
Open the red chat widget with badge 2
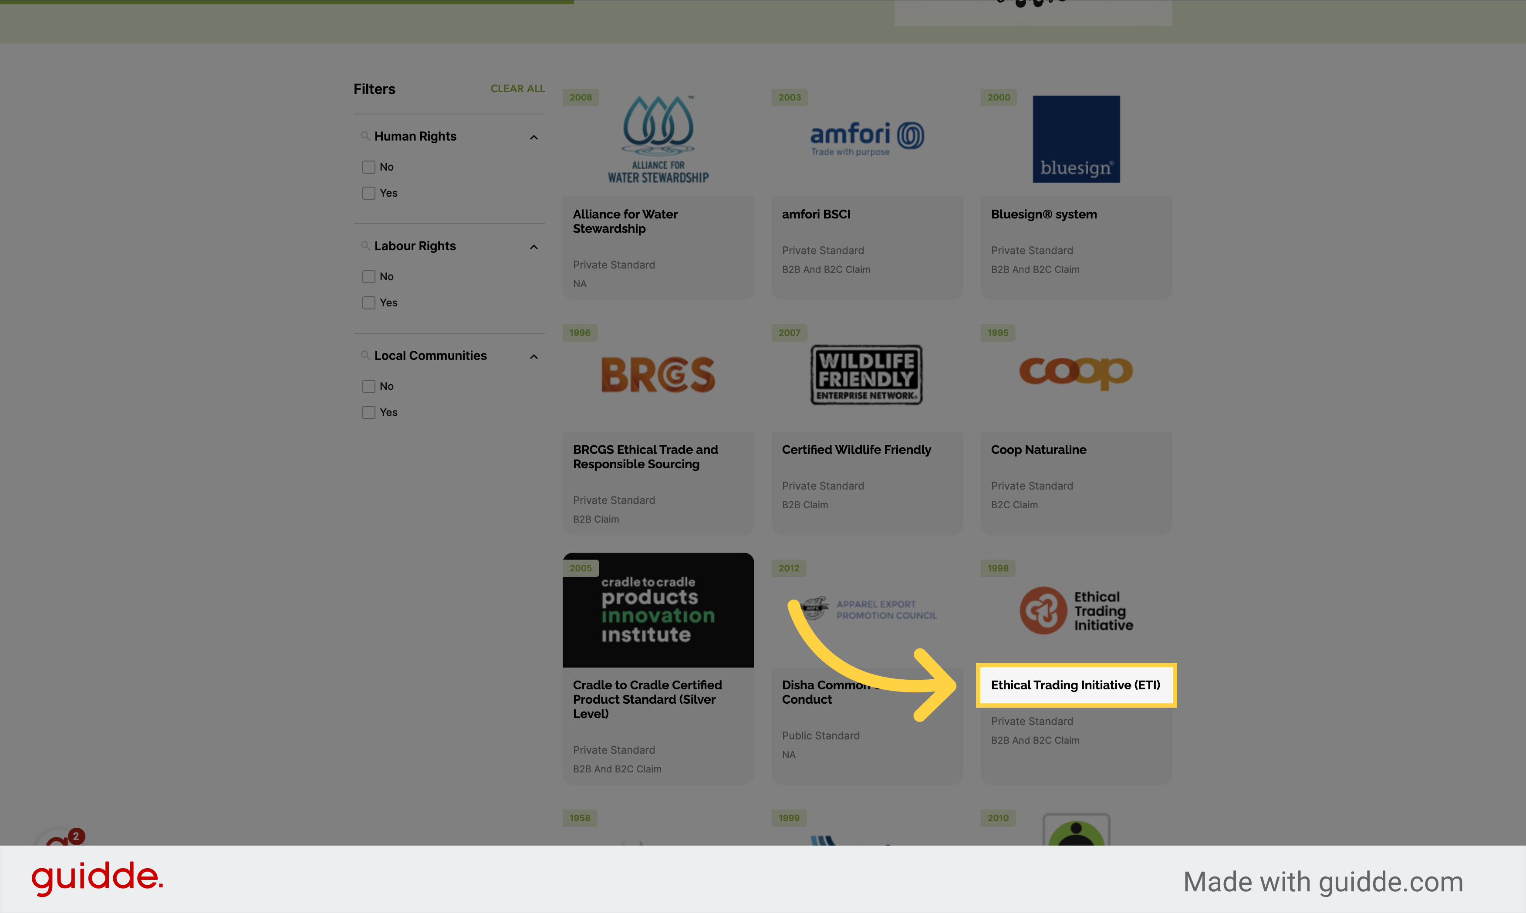pyautogui.click(x=61, y=838)
